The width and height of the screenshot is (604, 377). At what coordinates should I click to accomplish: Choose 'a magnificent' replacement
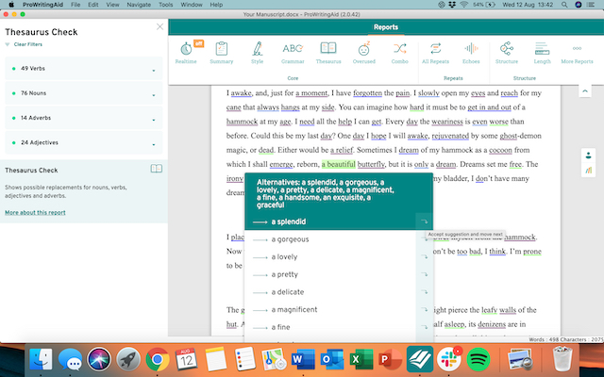tap(294, 310)
